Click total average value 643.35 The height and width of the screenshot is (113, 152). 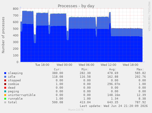pos(113,102)
